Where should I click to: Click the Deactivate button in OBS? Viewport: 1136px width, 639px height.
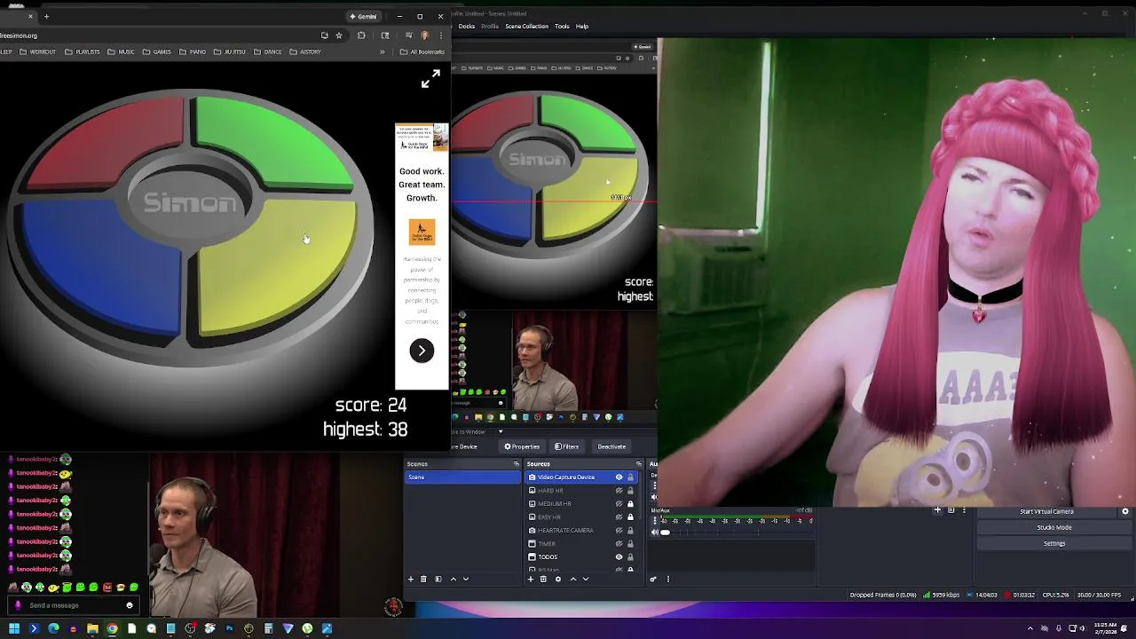point(611,446)
